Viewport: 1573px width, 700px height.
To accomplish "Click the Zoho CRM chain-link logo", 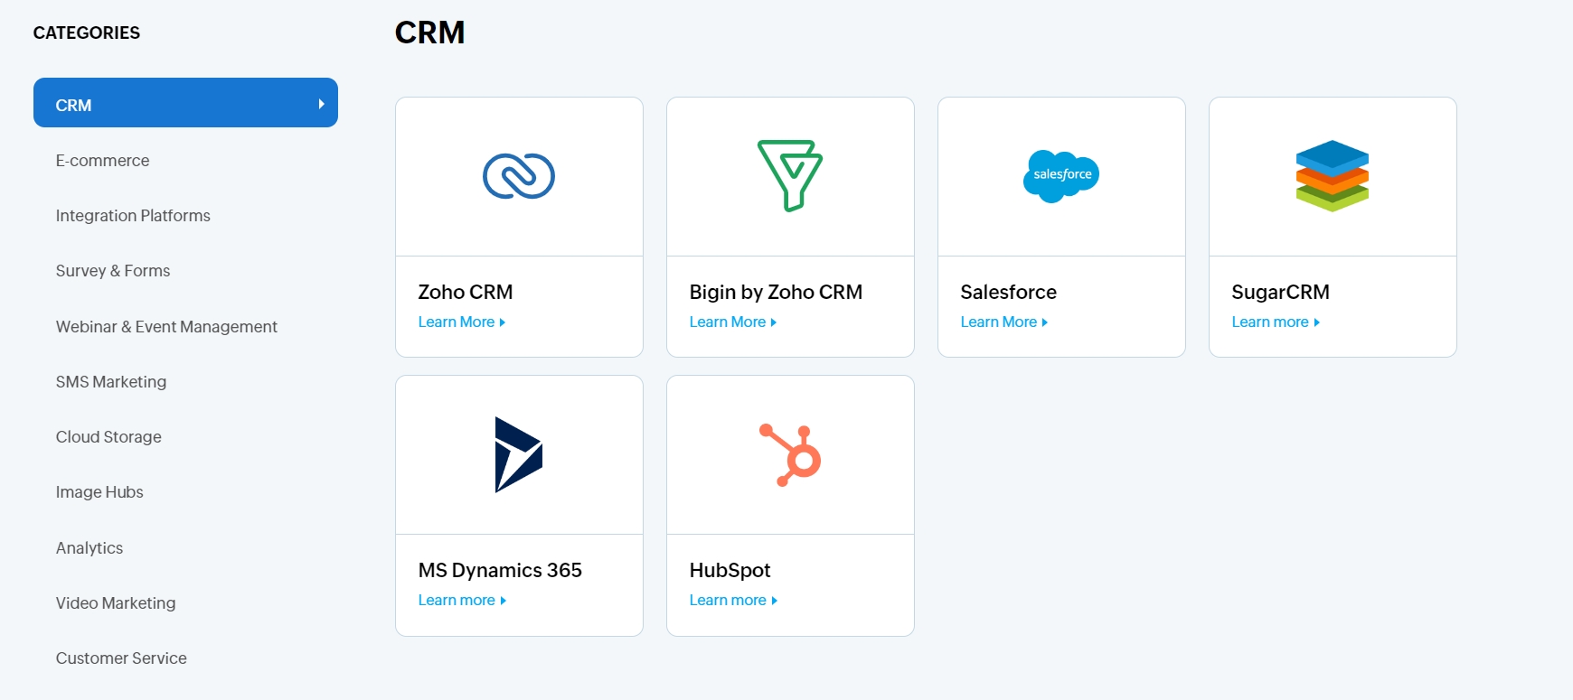I will pos(519,176).
